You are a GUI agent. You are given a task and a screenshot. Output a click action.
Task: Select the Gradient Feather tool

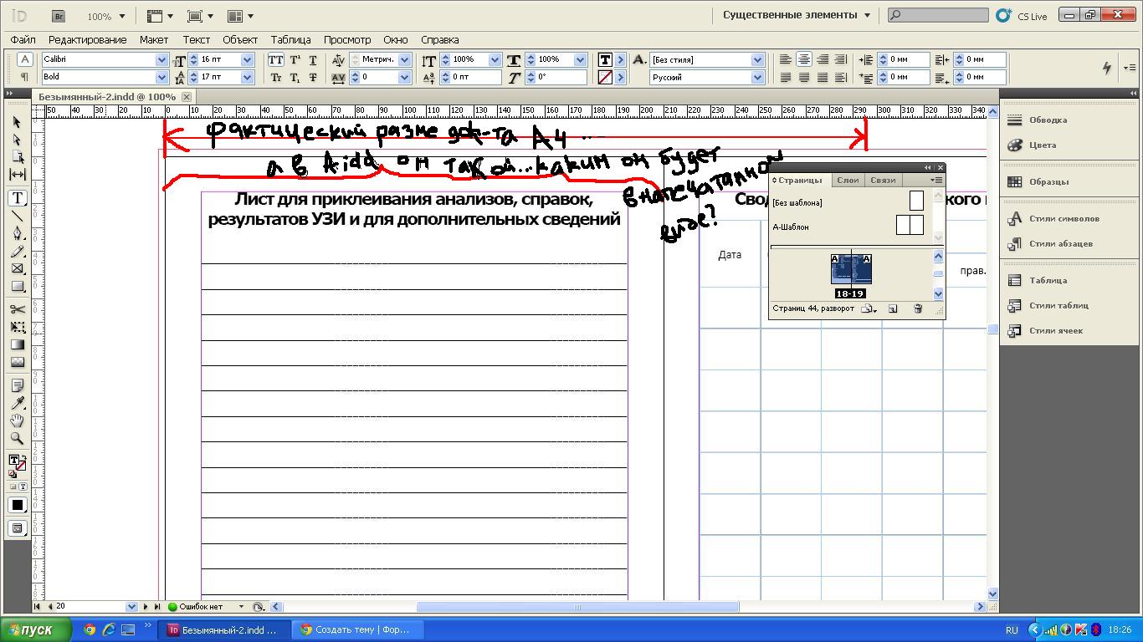17,362
